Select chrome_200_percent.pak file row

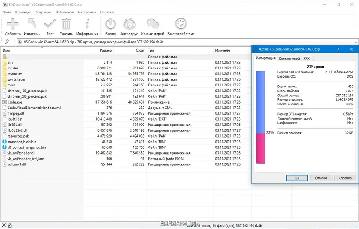(126, 96)
